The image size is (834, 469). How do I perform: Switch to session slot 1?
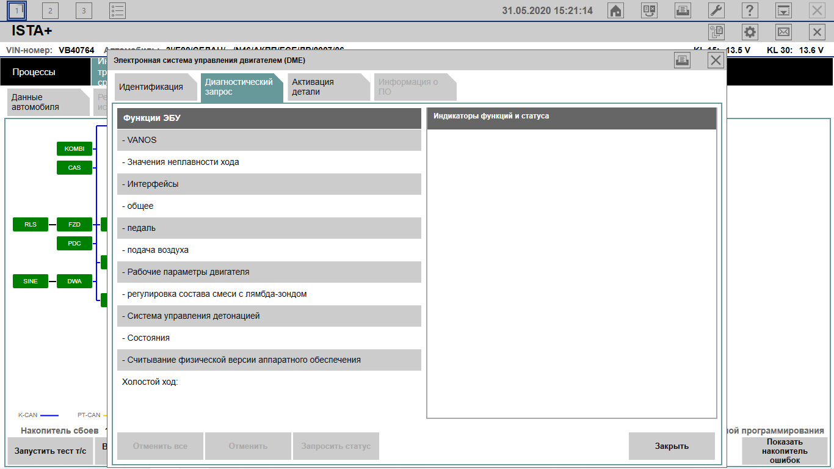pos(16,10)
